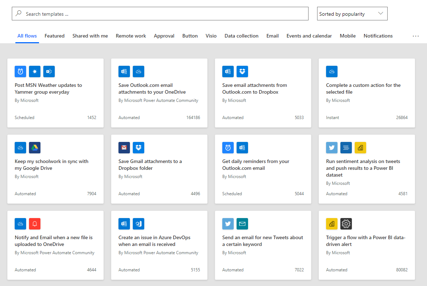Image resolution: width=427 pixels, height=286 pixels.
Task: Click the text analytics lines icon
Action: coord(346,148)
